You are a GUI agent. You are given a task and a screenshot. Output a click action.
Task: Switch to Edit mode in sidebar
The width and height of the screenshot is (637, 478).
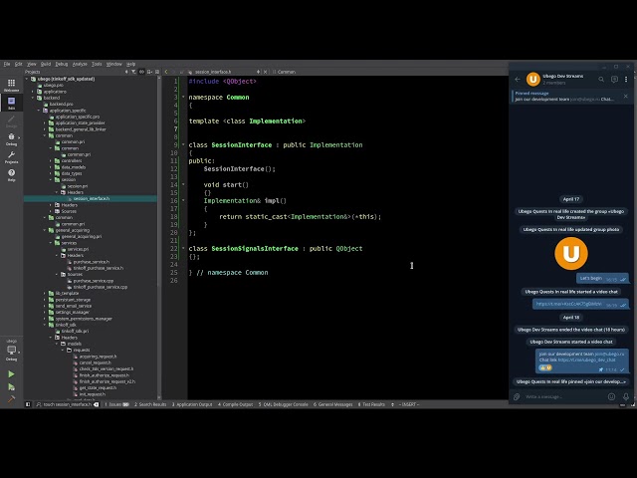coord(11,103)
